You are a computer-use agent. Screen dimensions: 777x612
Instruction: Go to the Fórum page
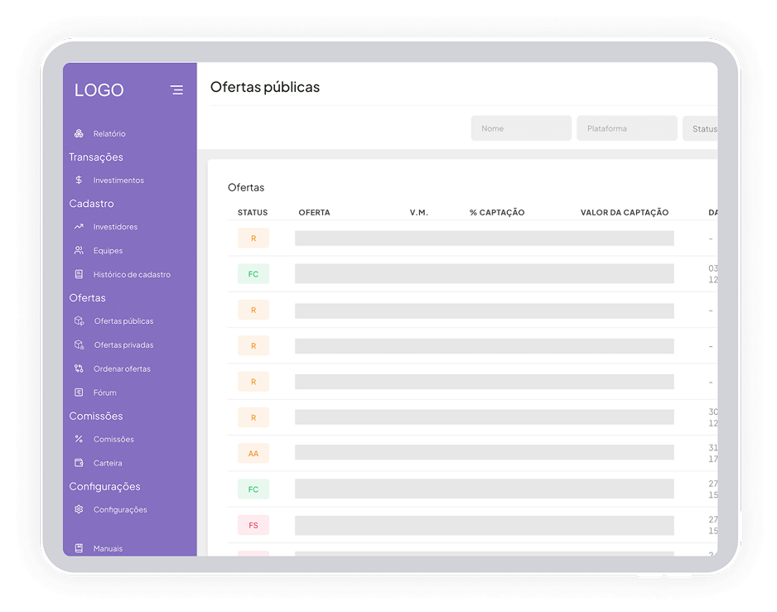104,393
